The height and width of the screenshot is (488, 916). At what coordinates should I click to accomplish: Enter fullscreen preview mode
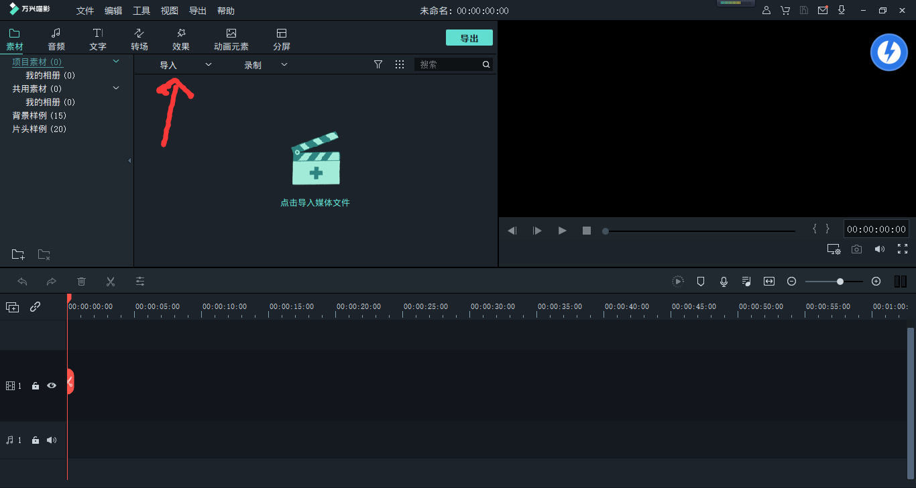pyautogui.click(x=903, y=249)
